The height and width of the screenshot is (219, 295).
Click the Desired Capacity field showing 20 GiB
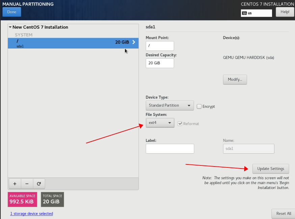click(x=160, y=63)
